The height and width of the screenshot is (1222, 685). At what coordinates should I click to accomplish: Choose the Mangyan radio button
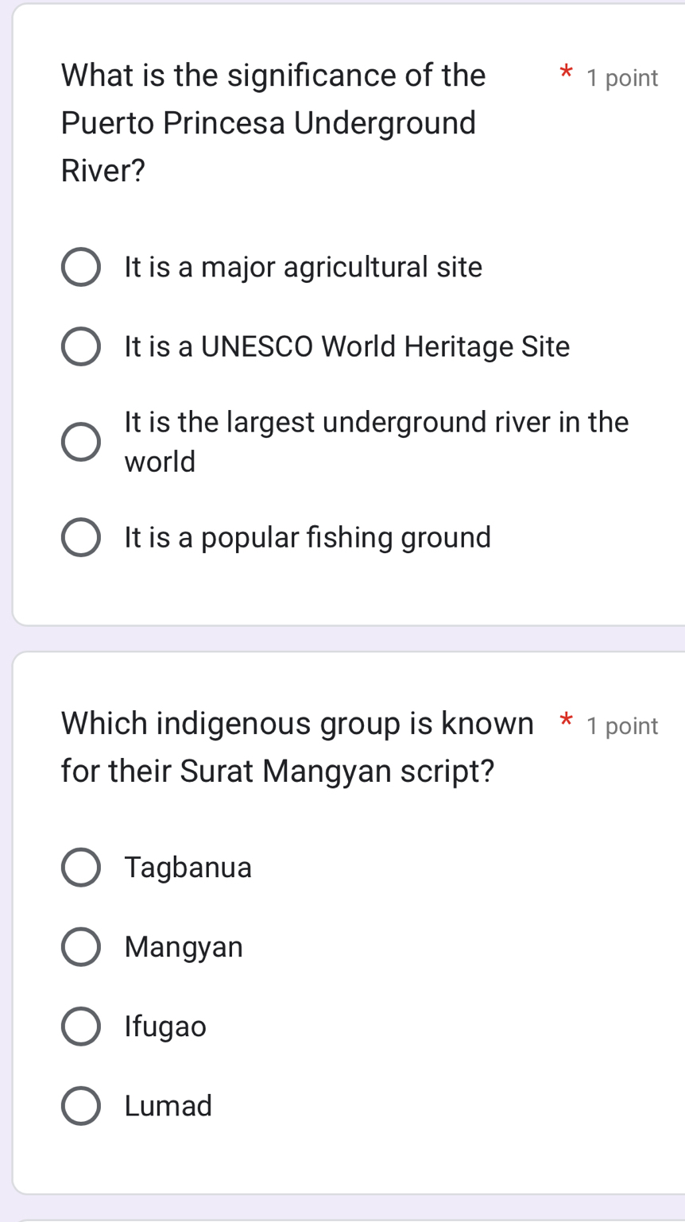coord(81,947)
